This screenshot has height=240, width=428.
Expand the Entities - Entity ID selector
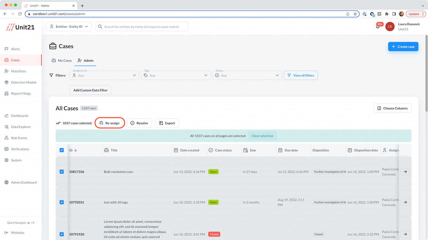69,26
